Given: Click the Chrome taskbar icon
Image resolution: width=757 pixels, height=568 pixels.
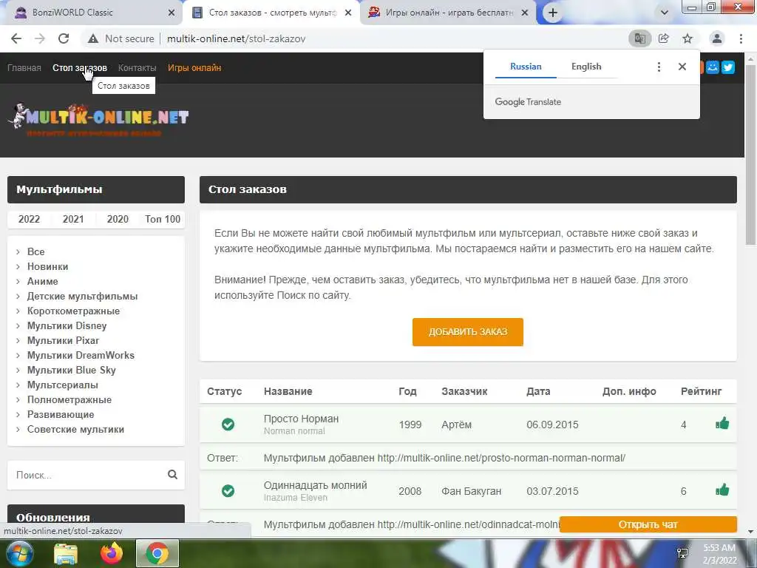Looking at the screenshot, I should 157,554.
